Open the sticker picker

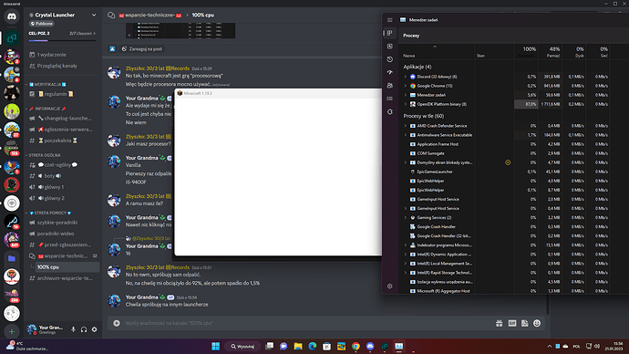click(525, 324)
